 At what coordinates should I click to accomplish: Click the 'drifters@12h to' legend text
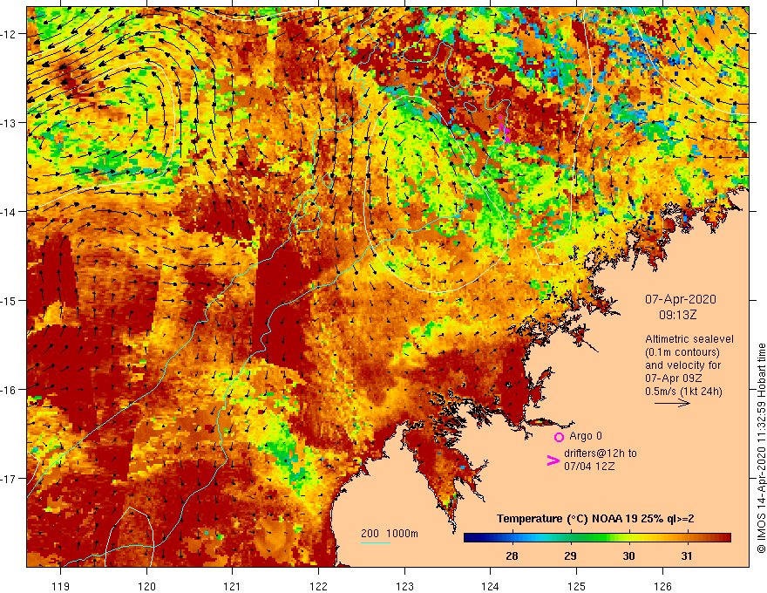pos(601,453)
